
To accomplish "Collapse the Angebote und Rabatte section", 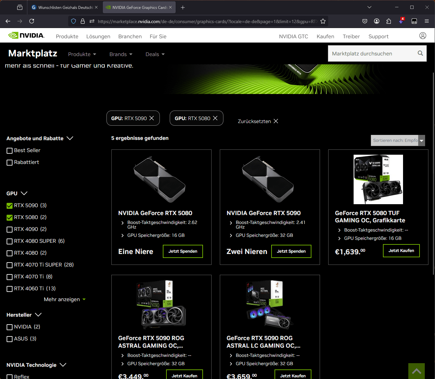I will click(40, 138).
